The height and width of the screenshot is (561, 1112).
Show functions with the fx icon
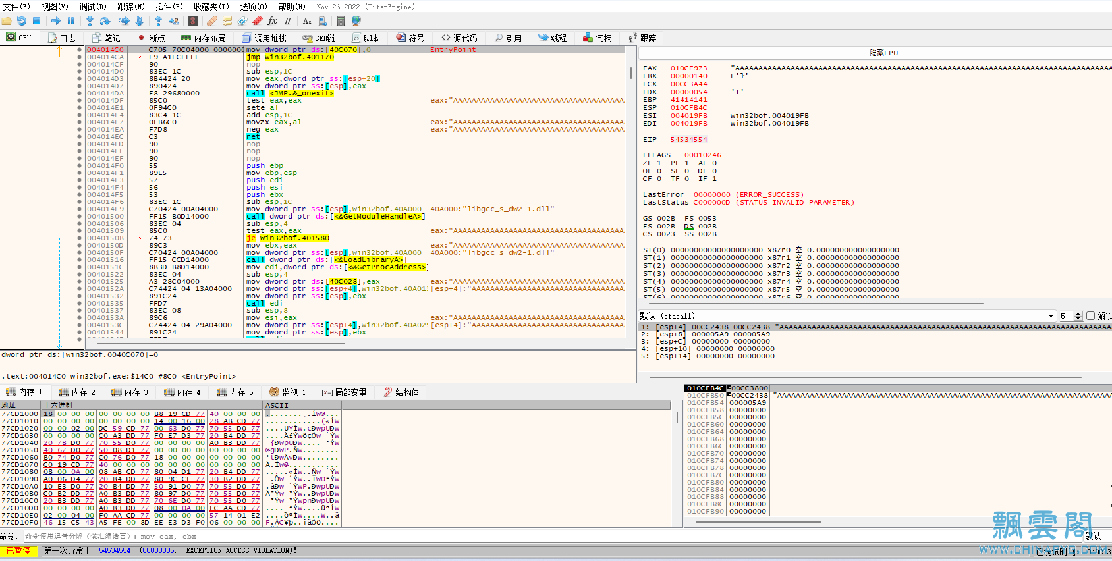pos(273,21)
